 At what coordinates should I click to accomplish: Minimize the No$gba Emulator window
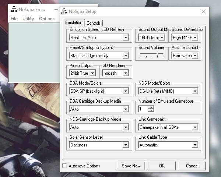point(56,10)
